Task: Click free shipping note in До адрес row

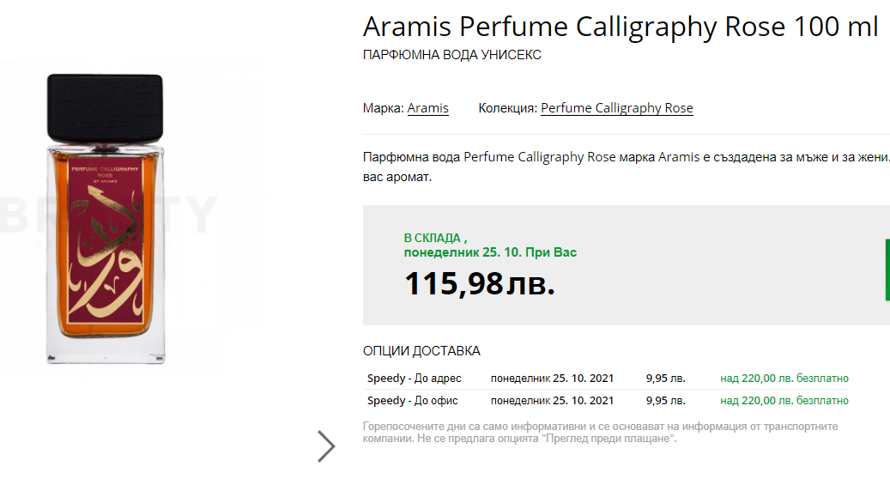Action: 784,379
